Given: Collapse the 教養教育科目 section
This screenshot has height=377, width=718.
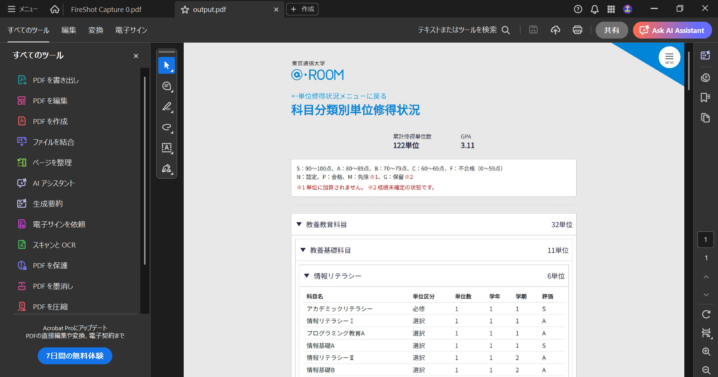Looking at the screenshot, I should coord(299,225).
